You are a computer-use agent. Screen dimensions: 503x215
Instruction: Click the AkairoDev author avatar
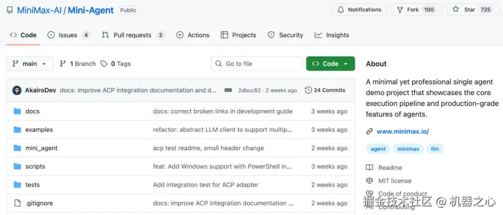17,90
